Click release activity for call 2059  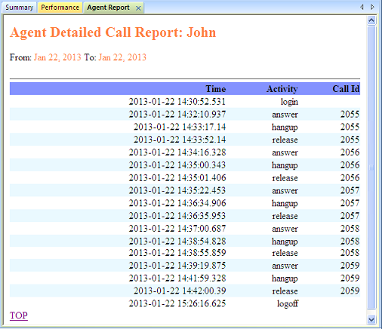[x=285, y=291]
